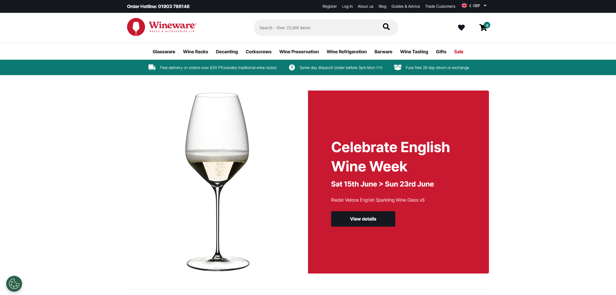Open the wishlist heart icon

(461, 28)
